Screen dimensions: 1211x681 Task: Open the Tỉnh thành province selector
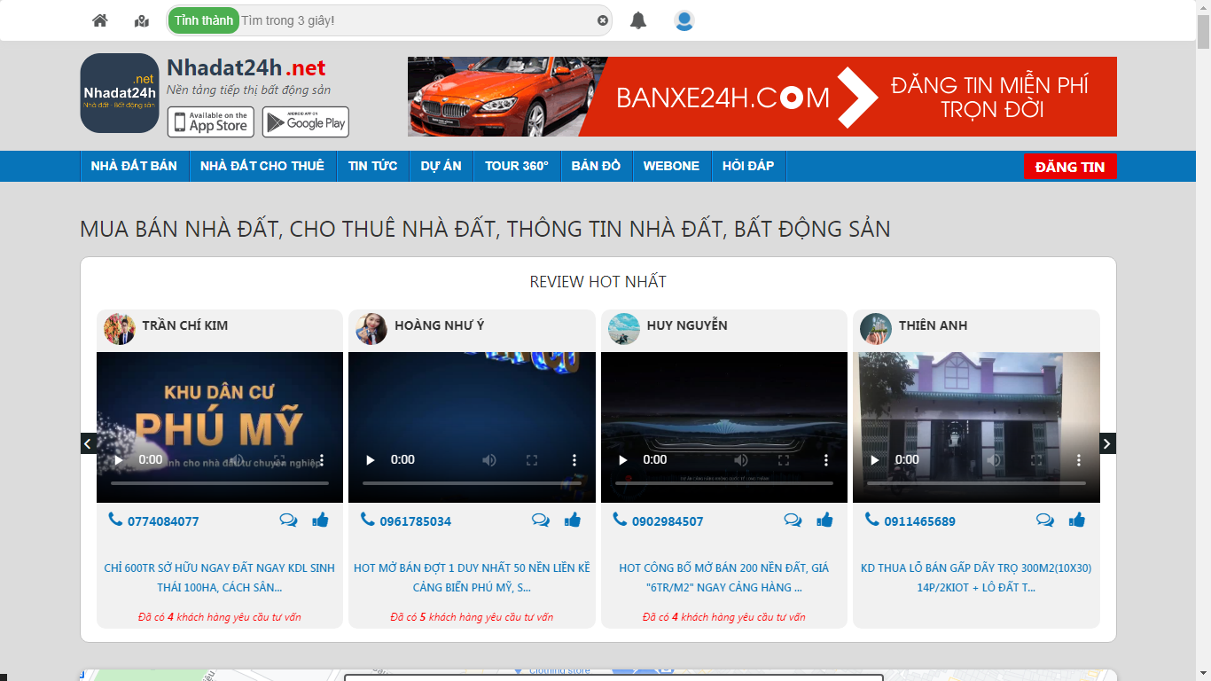pos(204,20)
